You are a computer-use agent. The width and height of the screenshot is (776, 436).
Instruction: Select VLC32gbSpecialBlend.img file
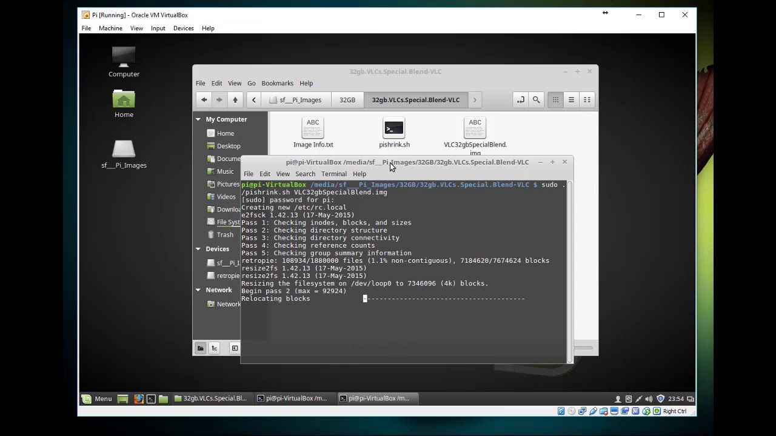[x=475, y=136]
